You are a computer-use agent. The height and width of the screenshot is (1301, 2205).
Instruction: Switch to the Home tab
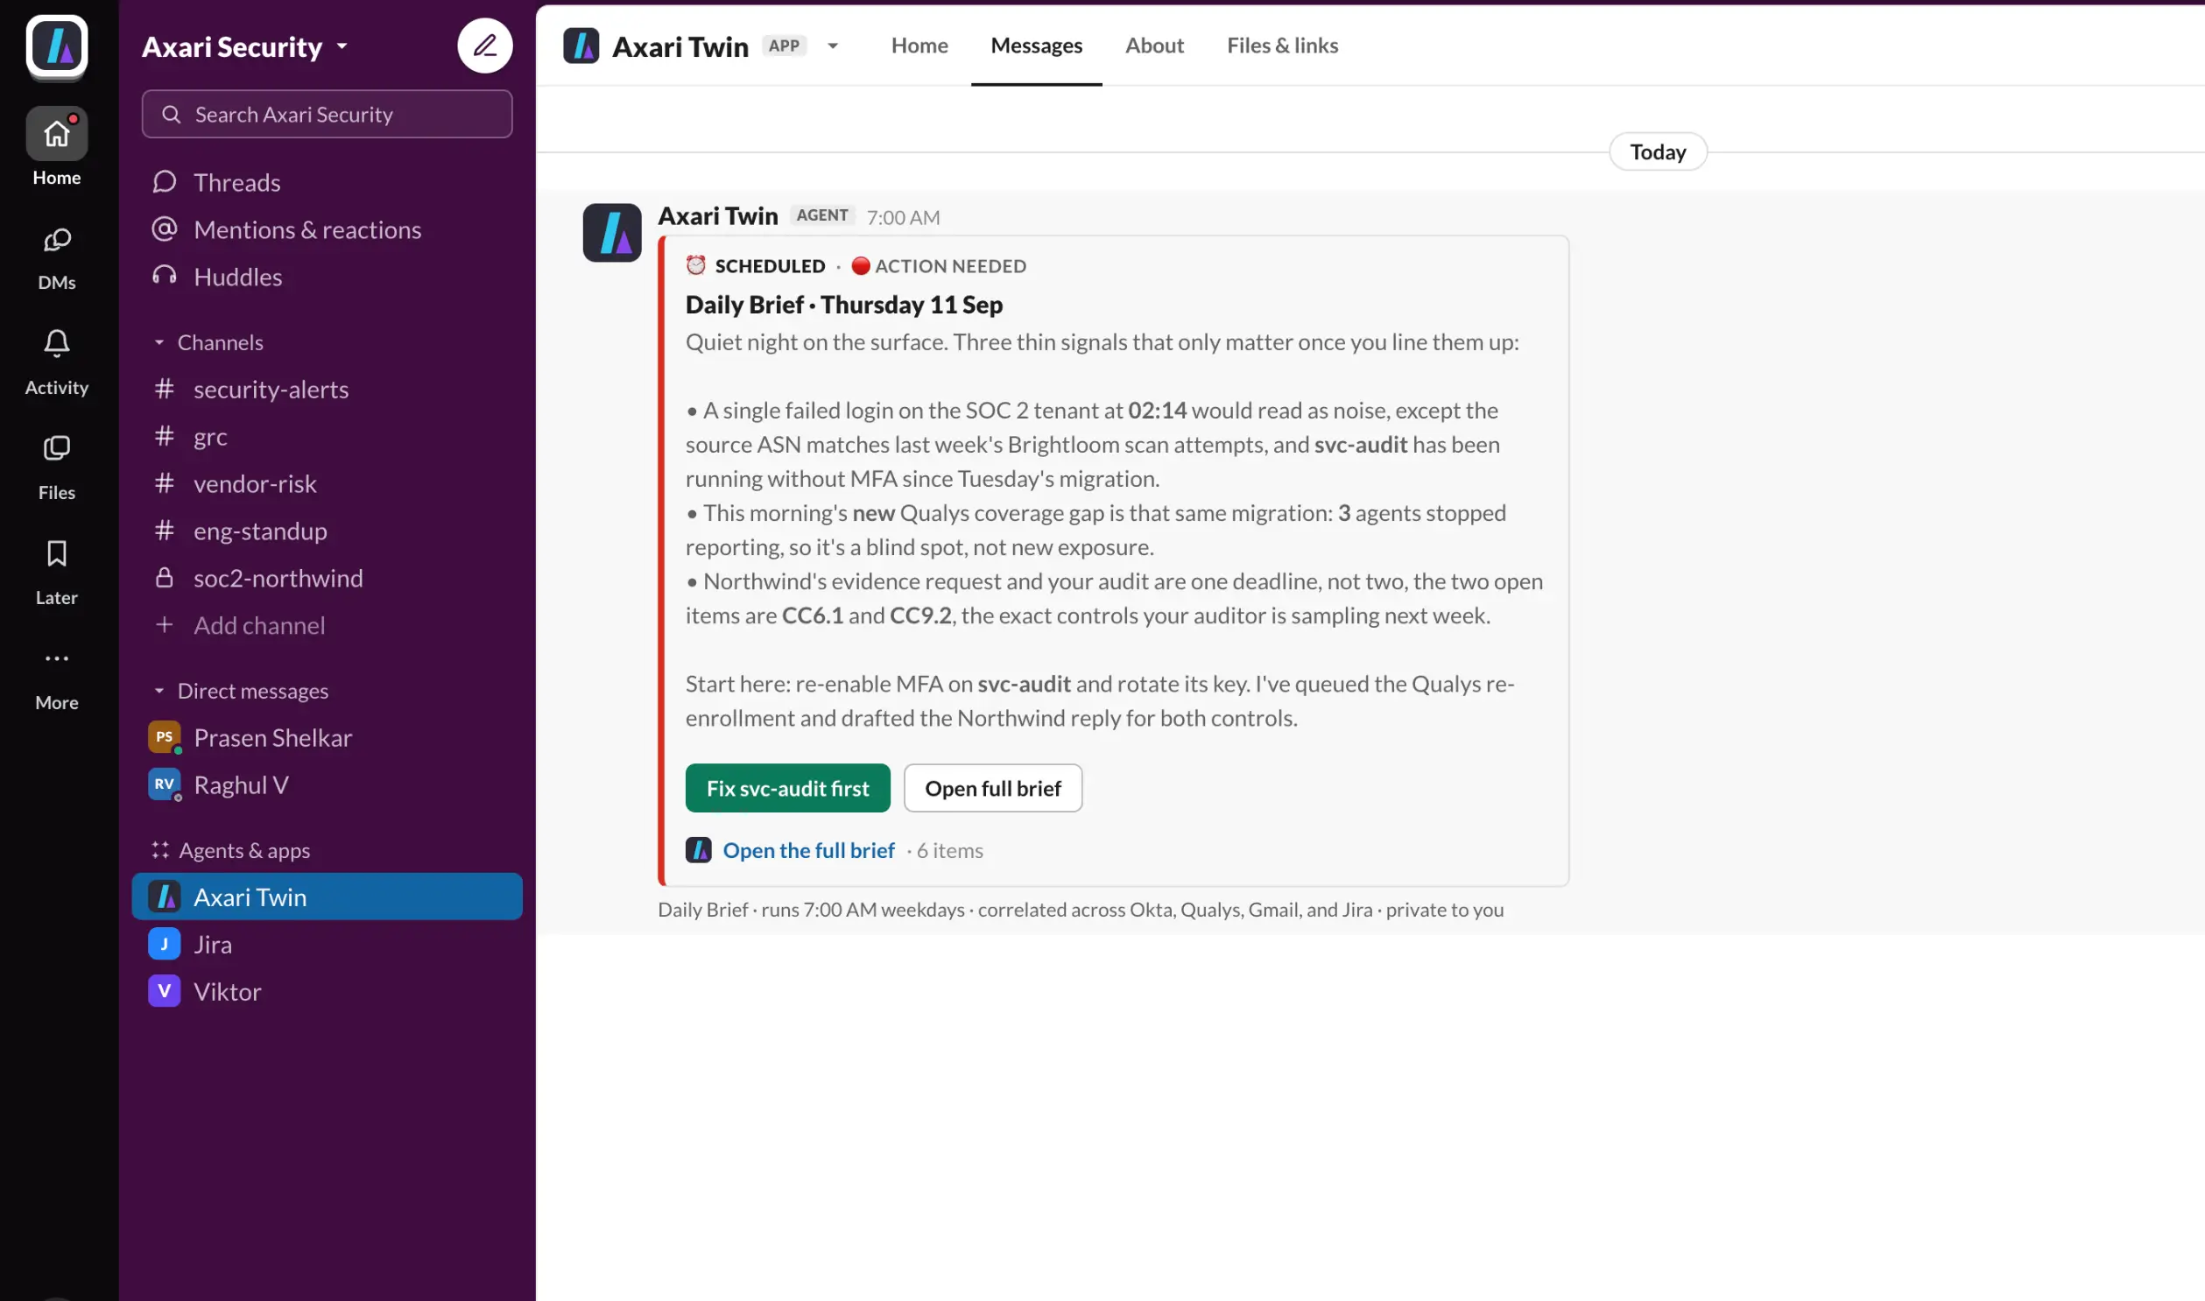point(919,46)
